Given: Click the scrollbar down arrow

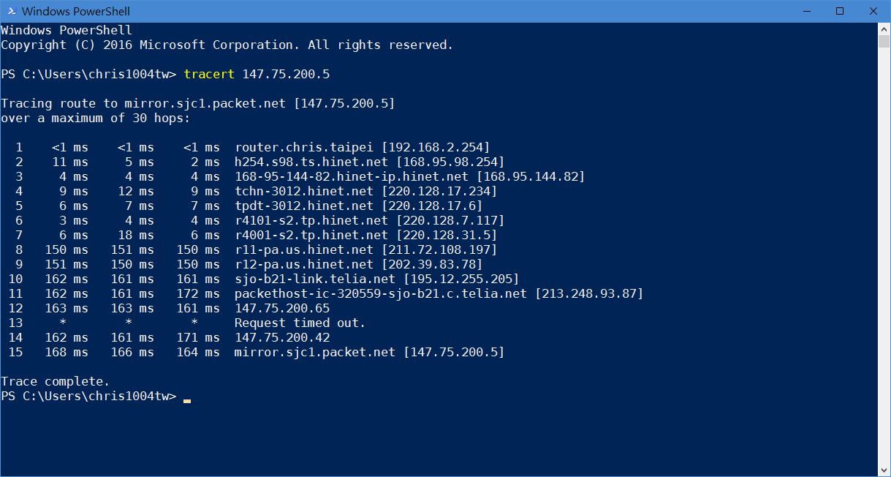Looking at the screenshot, I should (x=884, y=470).
